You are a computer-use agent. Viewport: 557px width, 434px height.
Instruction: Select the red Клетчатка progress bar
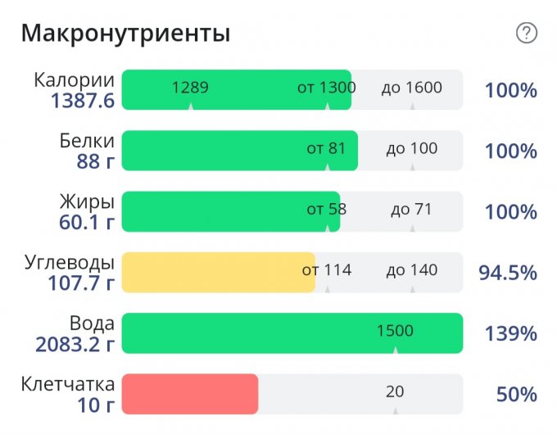pyautogui.click(x=189, y=394)
